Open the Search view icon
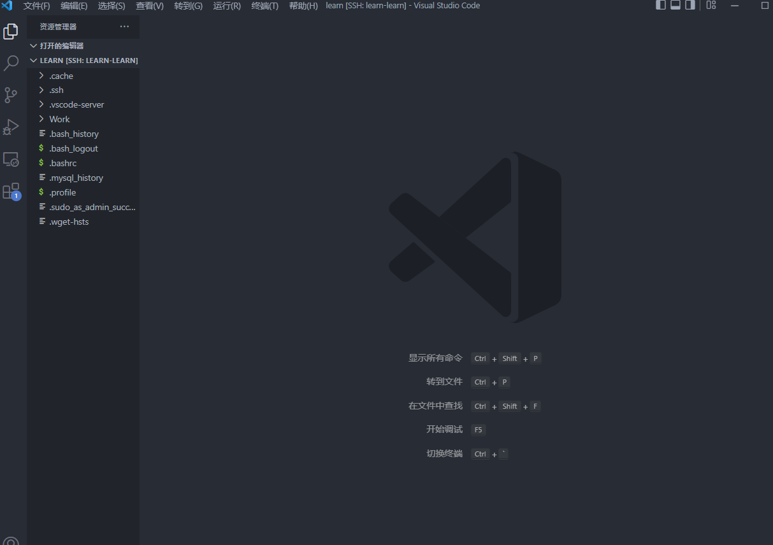 tap(11, 63)
